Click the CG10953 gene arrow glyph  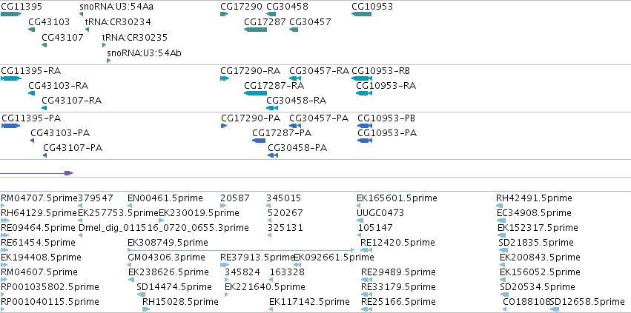[361, 14]
